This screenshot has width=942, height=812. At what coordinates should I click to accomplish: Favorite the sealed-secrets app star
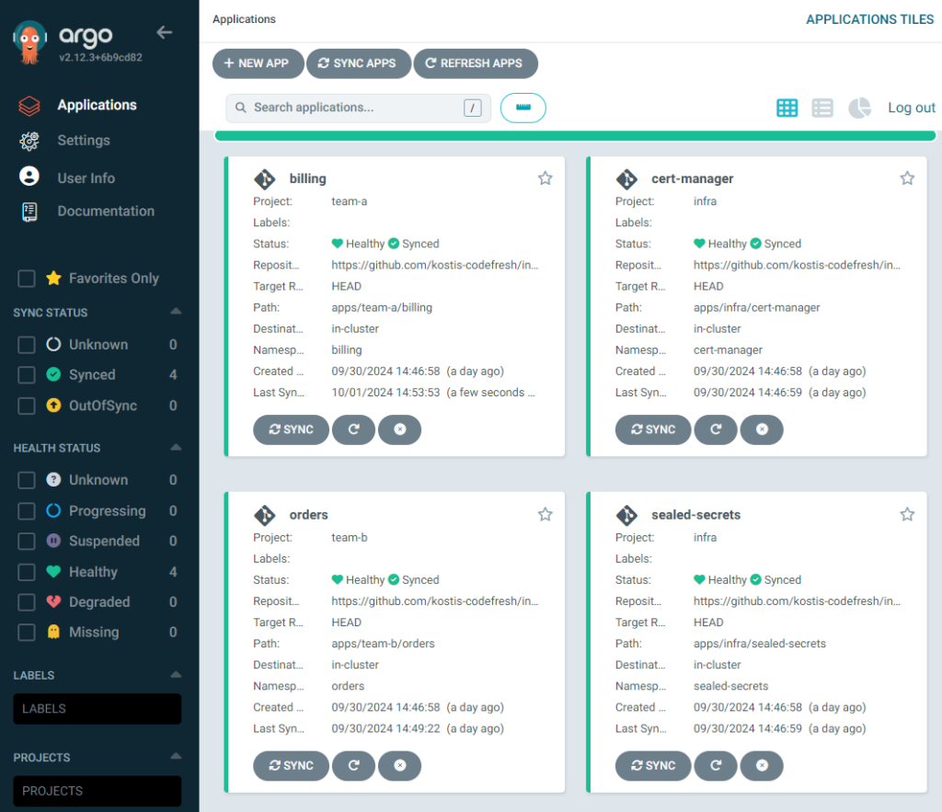(x=907, y=515)
